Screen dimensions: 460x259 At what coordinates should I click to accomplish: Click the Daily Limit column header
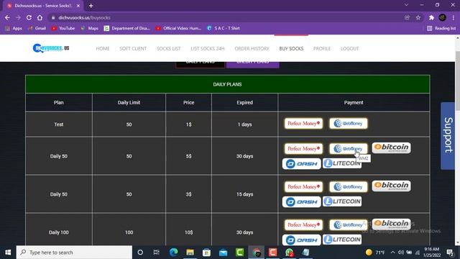(x=129, y=102)
